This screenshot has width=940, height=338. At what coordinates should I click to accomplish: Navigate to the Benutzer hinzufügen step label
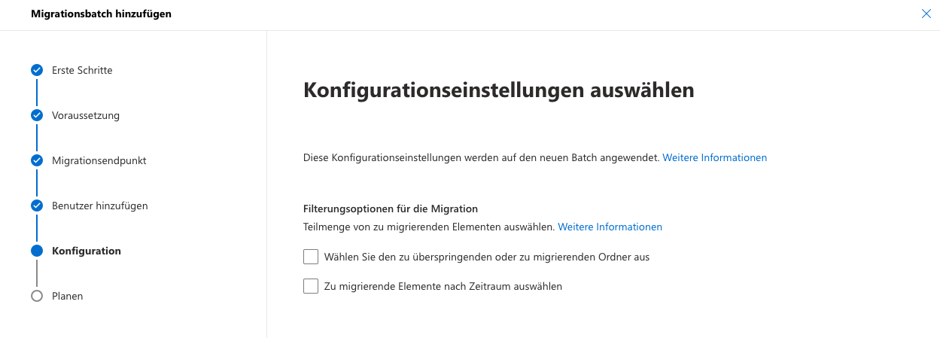[99, 206]
